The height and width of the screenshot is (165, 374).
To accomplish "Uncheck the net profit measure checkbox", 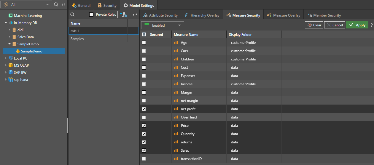I will pos(144,109).
